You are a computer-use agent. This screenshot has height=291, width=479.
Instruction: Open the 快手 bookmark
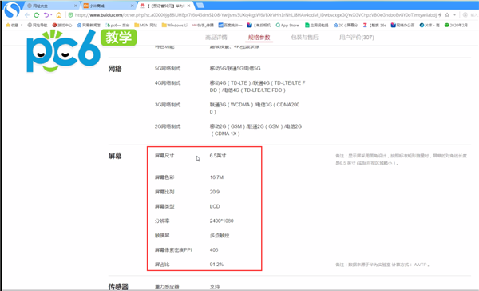(x=203, y=25)
